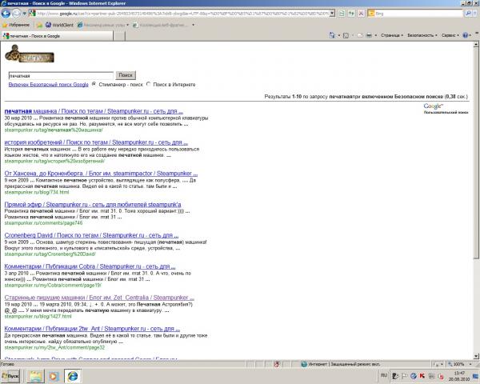
Task: Click the green URL steampunker.ru/comments/page745
Action: 43,223
